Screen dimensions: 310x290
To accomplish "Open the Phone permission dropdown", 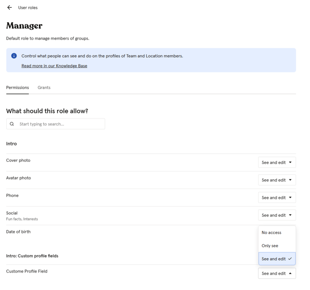I will click(x=277, y=198).
